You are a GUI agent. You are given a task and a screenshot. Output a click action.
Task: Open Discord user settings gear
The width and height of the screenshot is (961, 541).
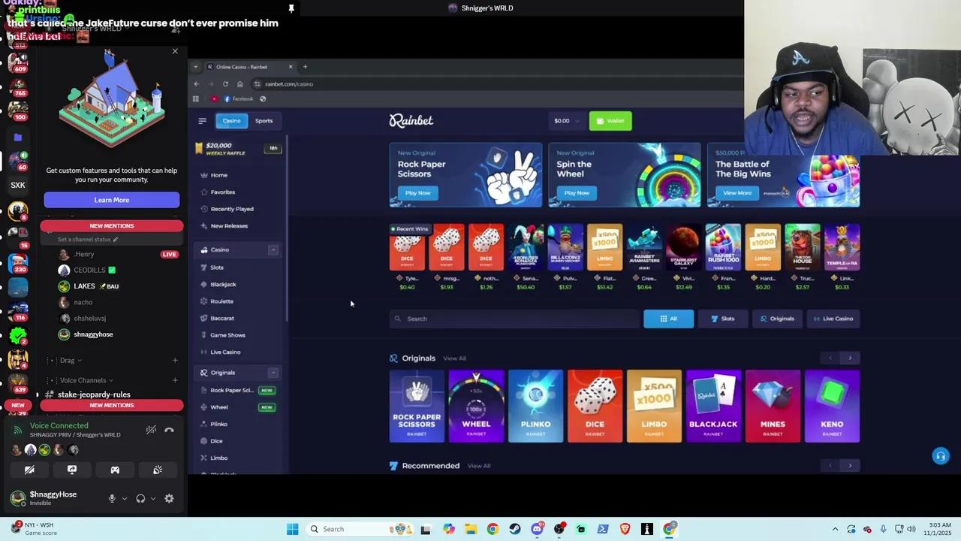169,498
